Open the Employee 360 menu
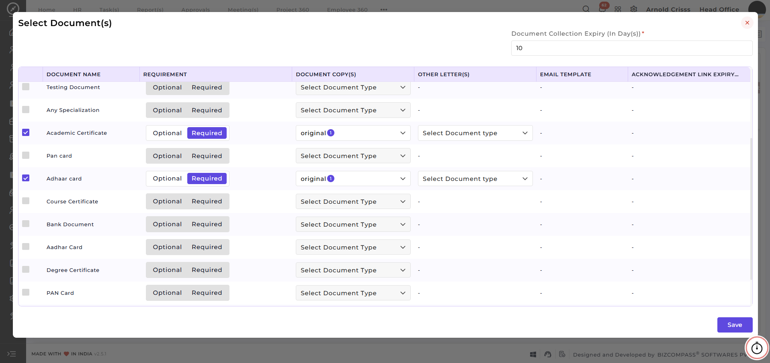This screenshot has width=770, height=363. (347, 10)
